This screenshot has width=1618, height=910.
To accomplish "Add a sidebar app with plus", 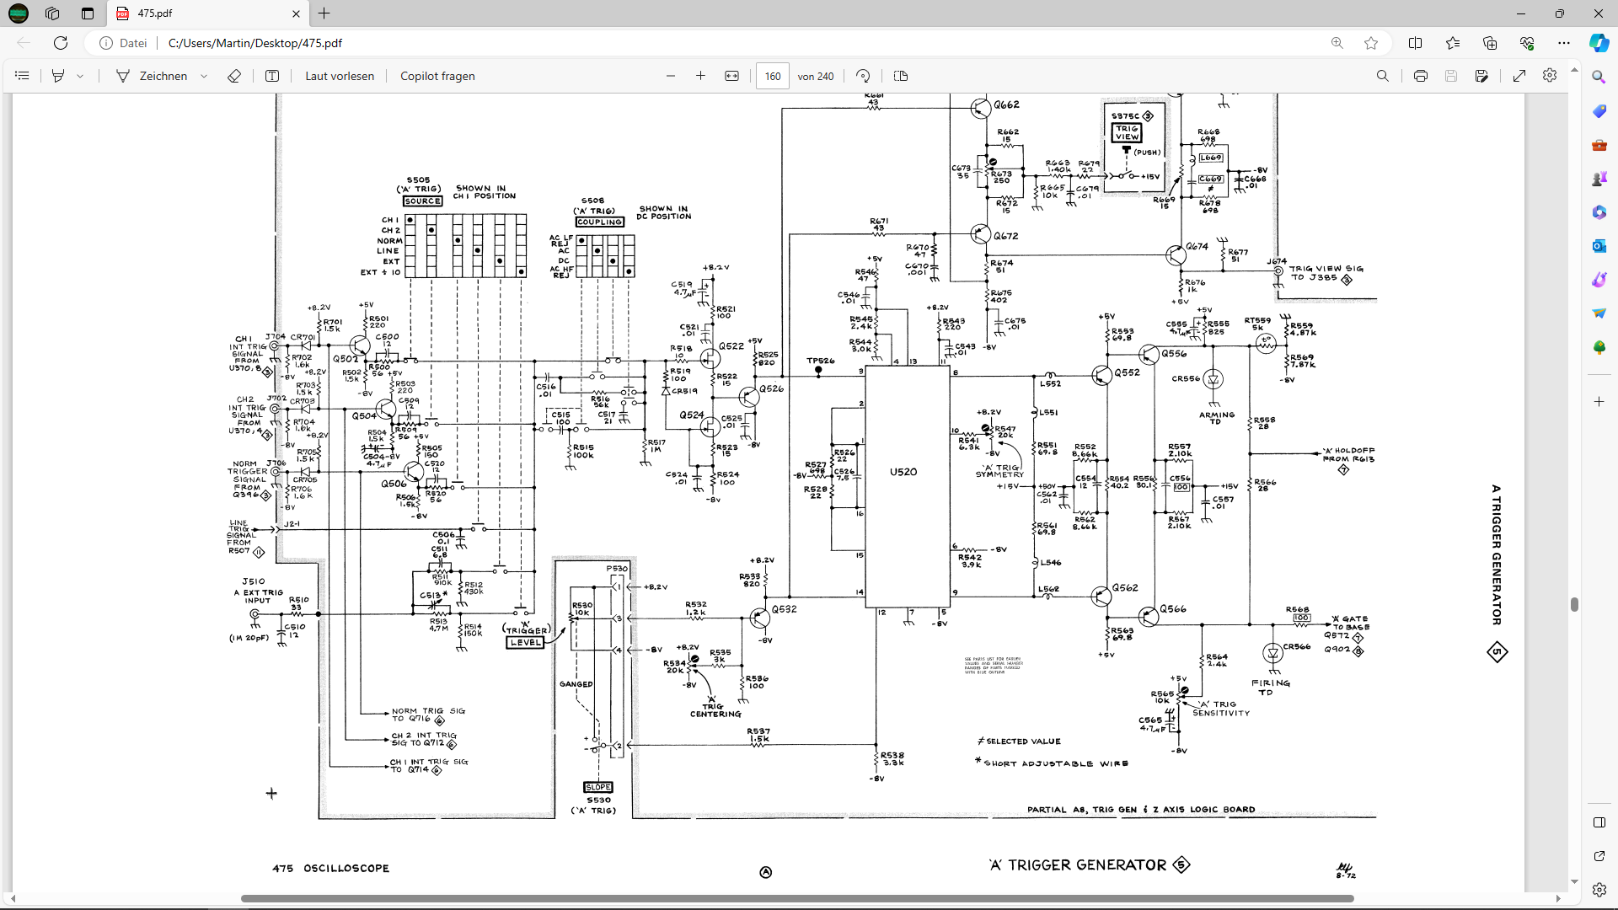I will [x=1599, y=402].
